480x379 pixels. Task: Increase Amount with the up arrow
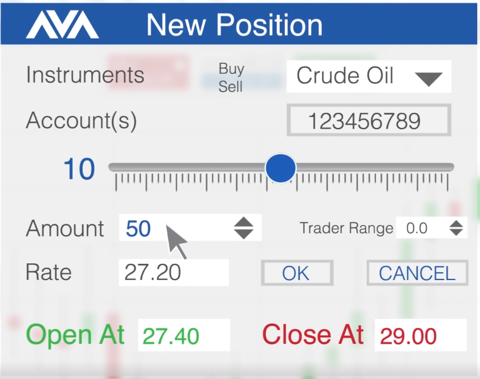coord(244,222)
